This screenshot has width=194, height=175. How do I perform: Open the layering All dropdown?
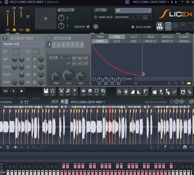[x=133, y=10]
